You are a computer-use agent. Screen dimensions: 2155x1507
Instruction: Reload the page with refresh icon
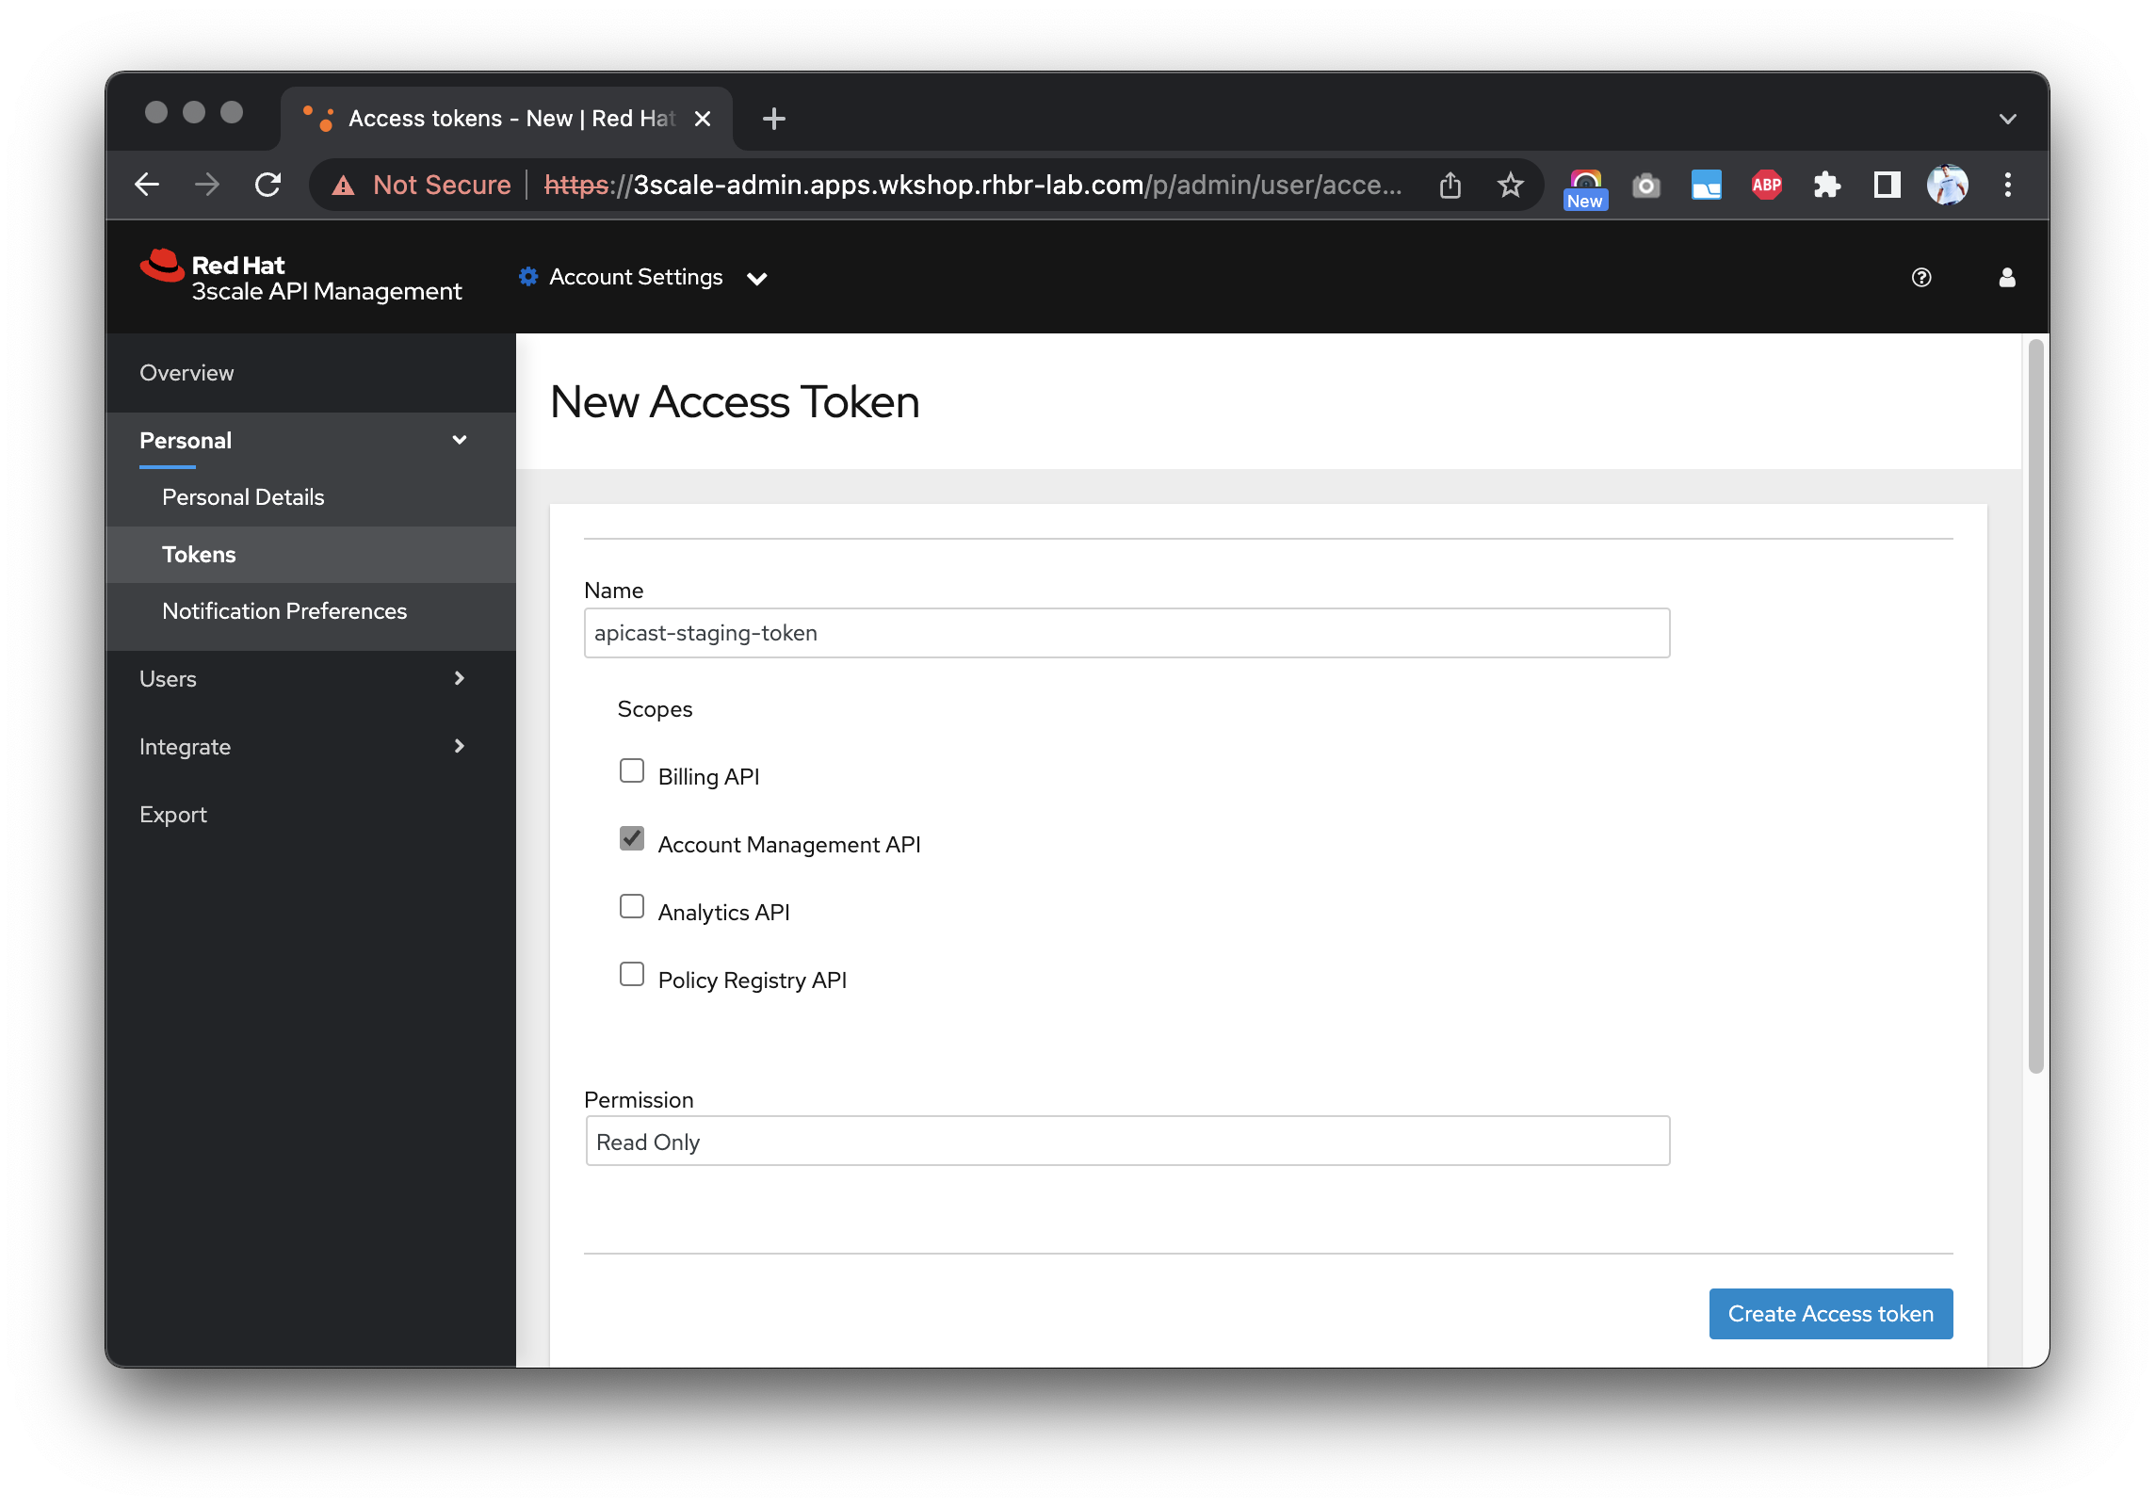[x=268, y=185]
